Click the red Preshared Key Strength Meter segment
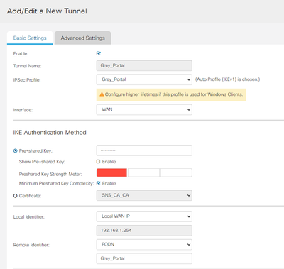The height and width of the screenshot is (269, 284). [x=111, y=172]
